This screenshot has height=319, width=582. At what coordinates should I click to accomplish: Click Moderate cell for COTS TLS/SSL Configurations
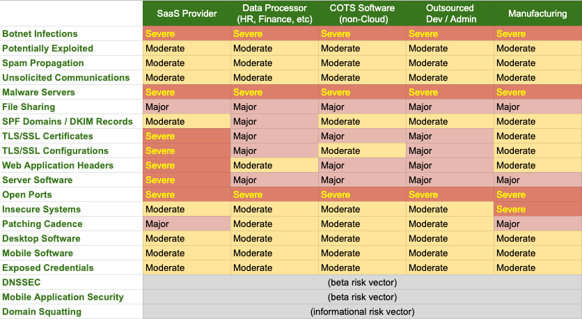(361, 150)
